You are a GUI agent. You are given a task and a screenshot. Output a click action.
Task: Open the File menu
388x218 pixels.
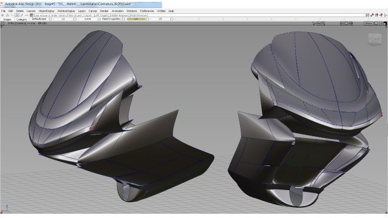3,11
